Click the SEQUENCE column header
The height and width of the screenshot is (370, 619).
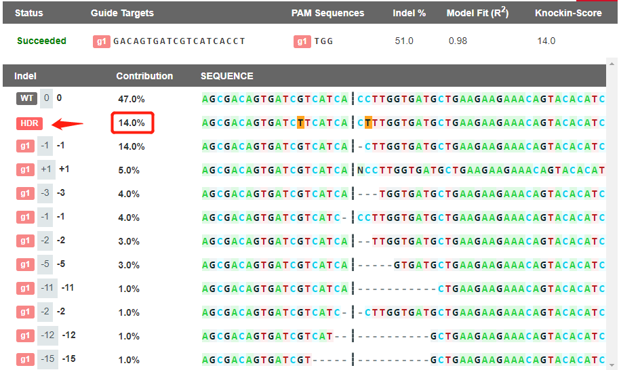click(226, 76)
